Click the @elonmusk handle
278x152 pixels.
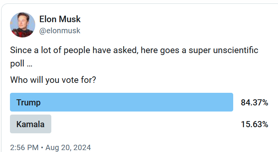(60, 31)
